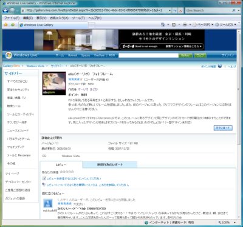Open the Favorites Center star icon
This screenshot has height=227, width=243.
[x=6, y=25]
